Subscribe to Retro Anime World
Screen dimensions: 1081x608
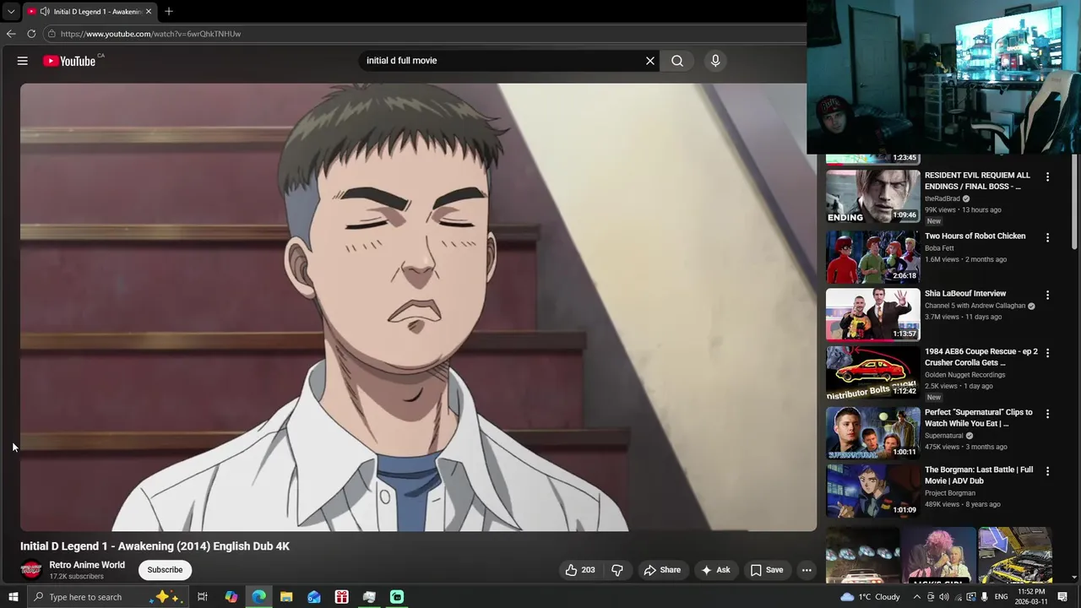(x=165, y=570)
